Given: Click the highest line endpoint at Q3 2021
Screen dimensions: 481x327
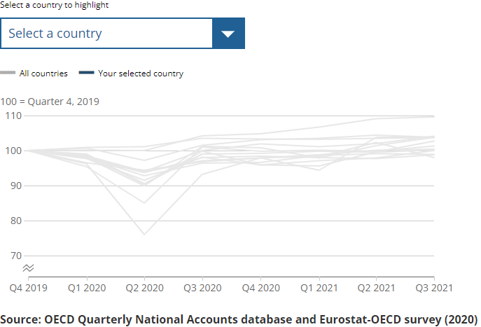Looking at the screenshot, I should pyautogui.click(x=433, y=116).
